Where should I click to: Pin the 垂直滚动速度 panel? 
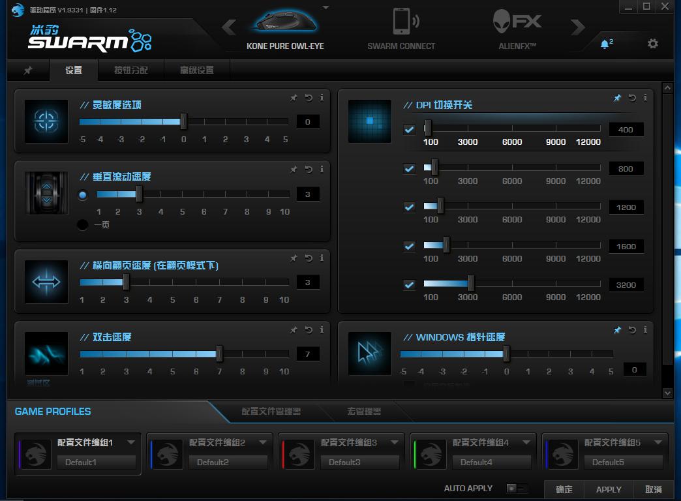click(294, 170)
